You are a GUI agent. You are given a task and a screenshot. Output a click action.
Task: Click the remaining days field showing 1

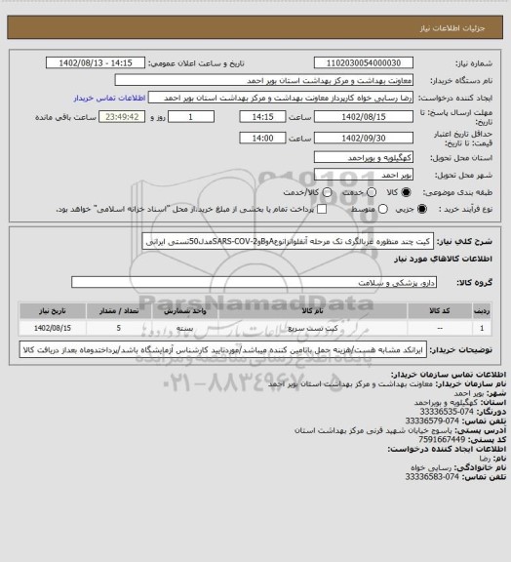[x=191, y=117]
